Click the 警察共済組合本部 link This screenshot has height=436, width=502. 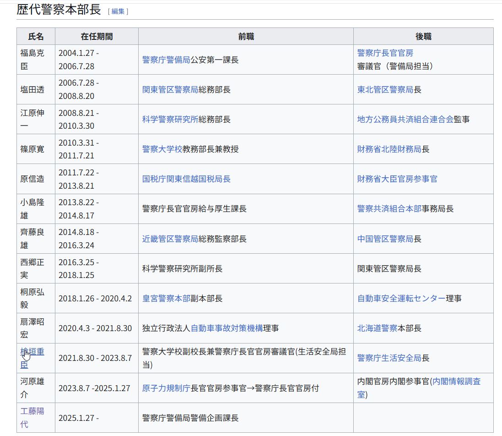point(389,209)
